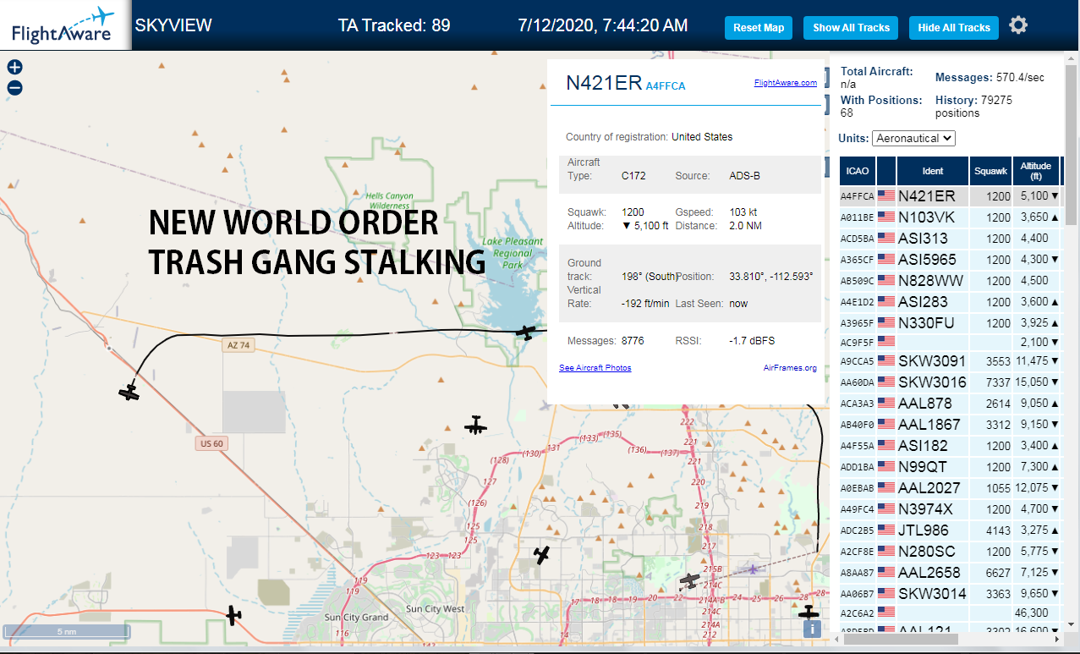Select N3974X in aircraft list

[925, 509]
